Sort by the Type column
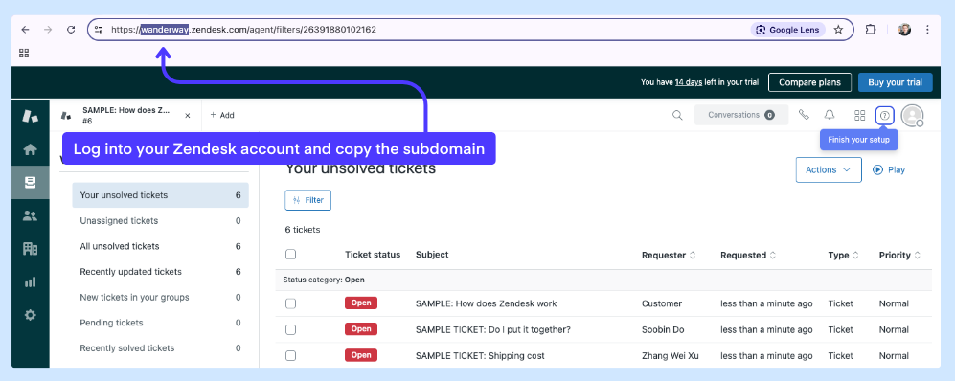The image size is (955, 381). coord(843,255)
